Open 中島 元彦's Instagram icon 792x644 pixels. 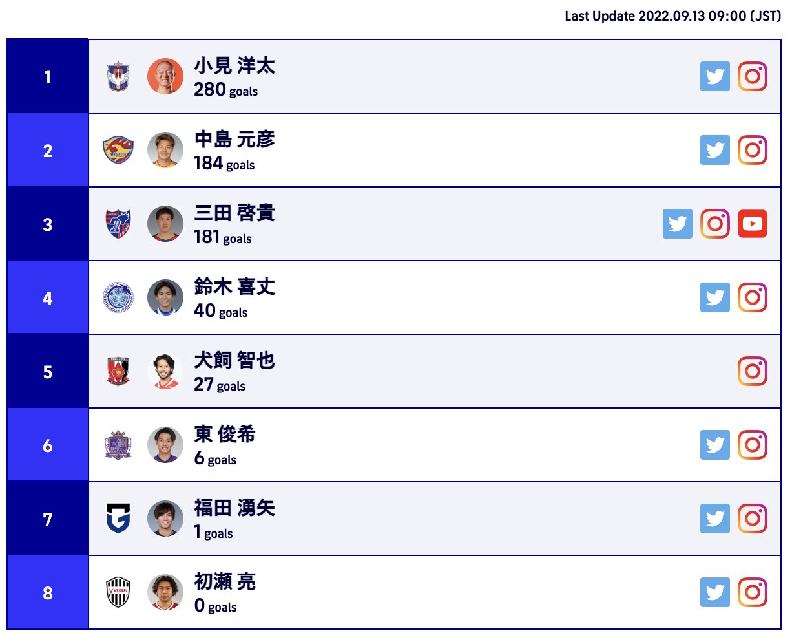coord(753,150)
